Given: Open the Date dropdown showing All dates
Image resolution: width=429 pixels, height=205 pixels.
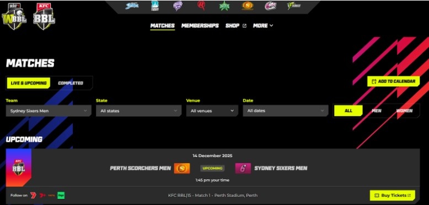Looking at the screenshot, I should (286, 111).
